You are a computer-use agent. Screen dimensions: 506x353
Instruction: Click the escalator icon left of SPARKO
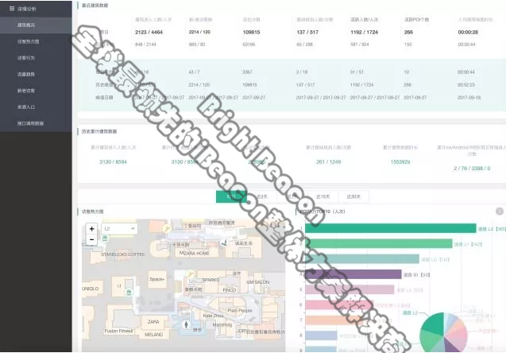click(x=191, y=274)
